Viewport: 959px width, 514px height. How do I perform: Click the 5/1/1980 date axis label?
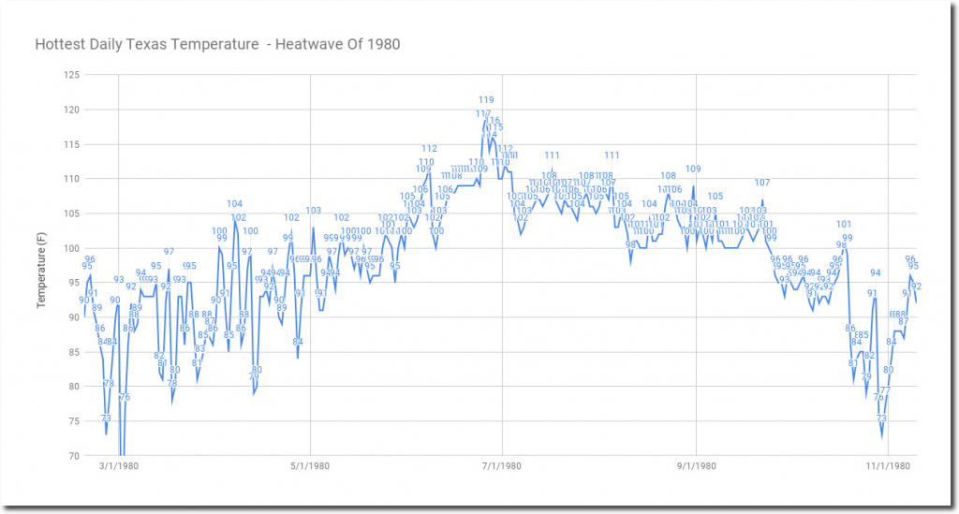[x=310, y=465]
